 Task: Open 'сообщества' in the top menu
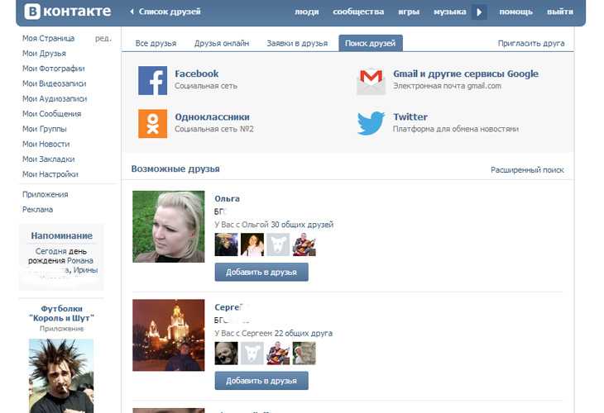click(358, 12)
